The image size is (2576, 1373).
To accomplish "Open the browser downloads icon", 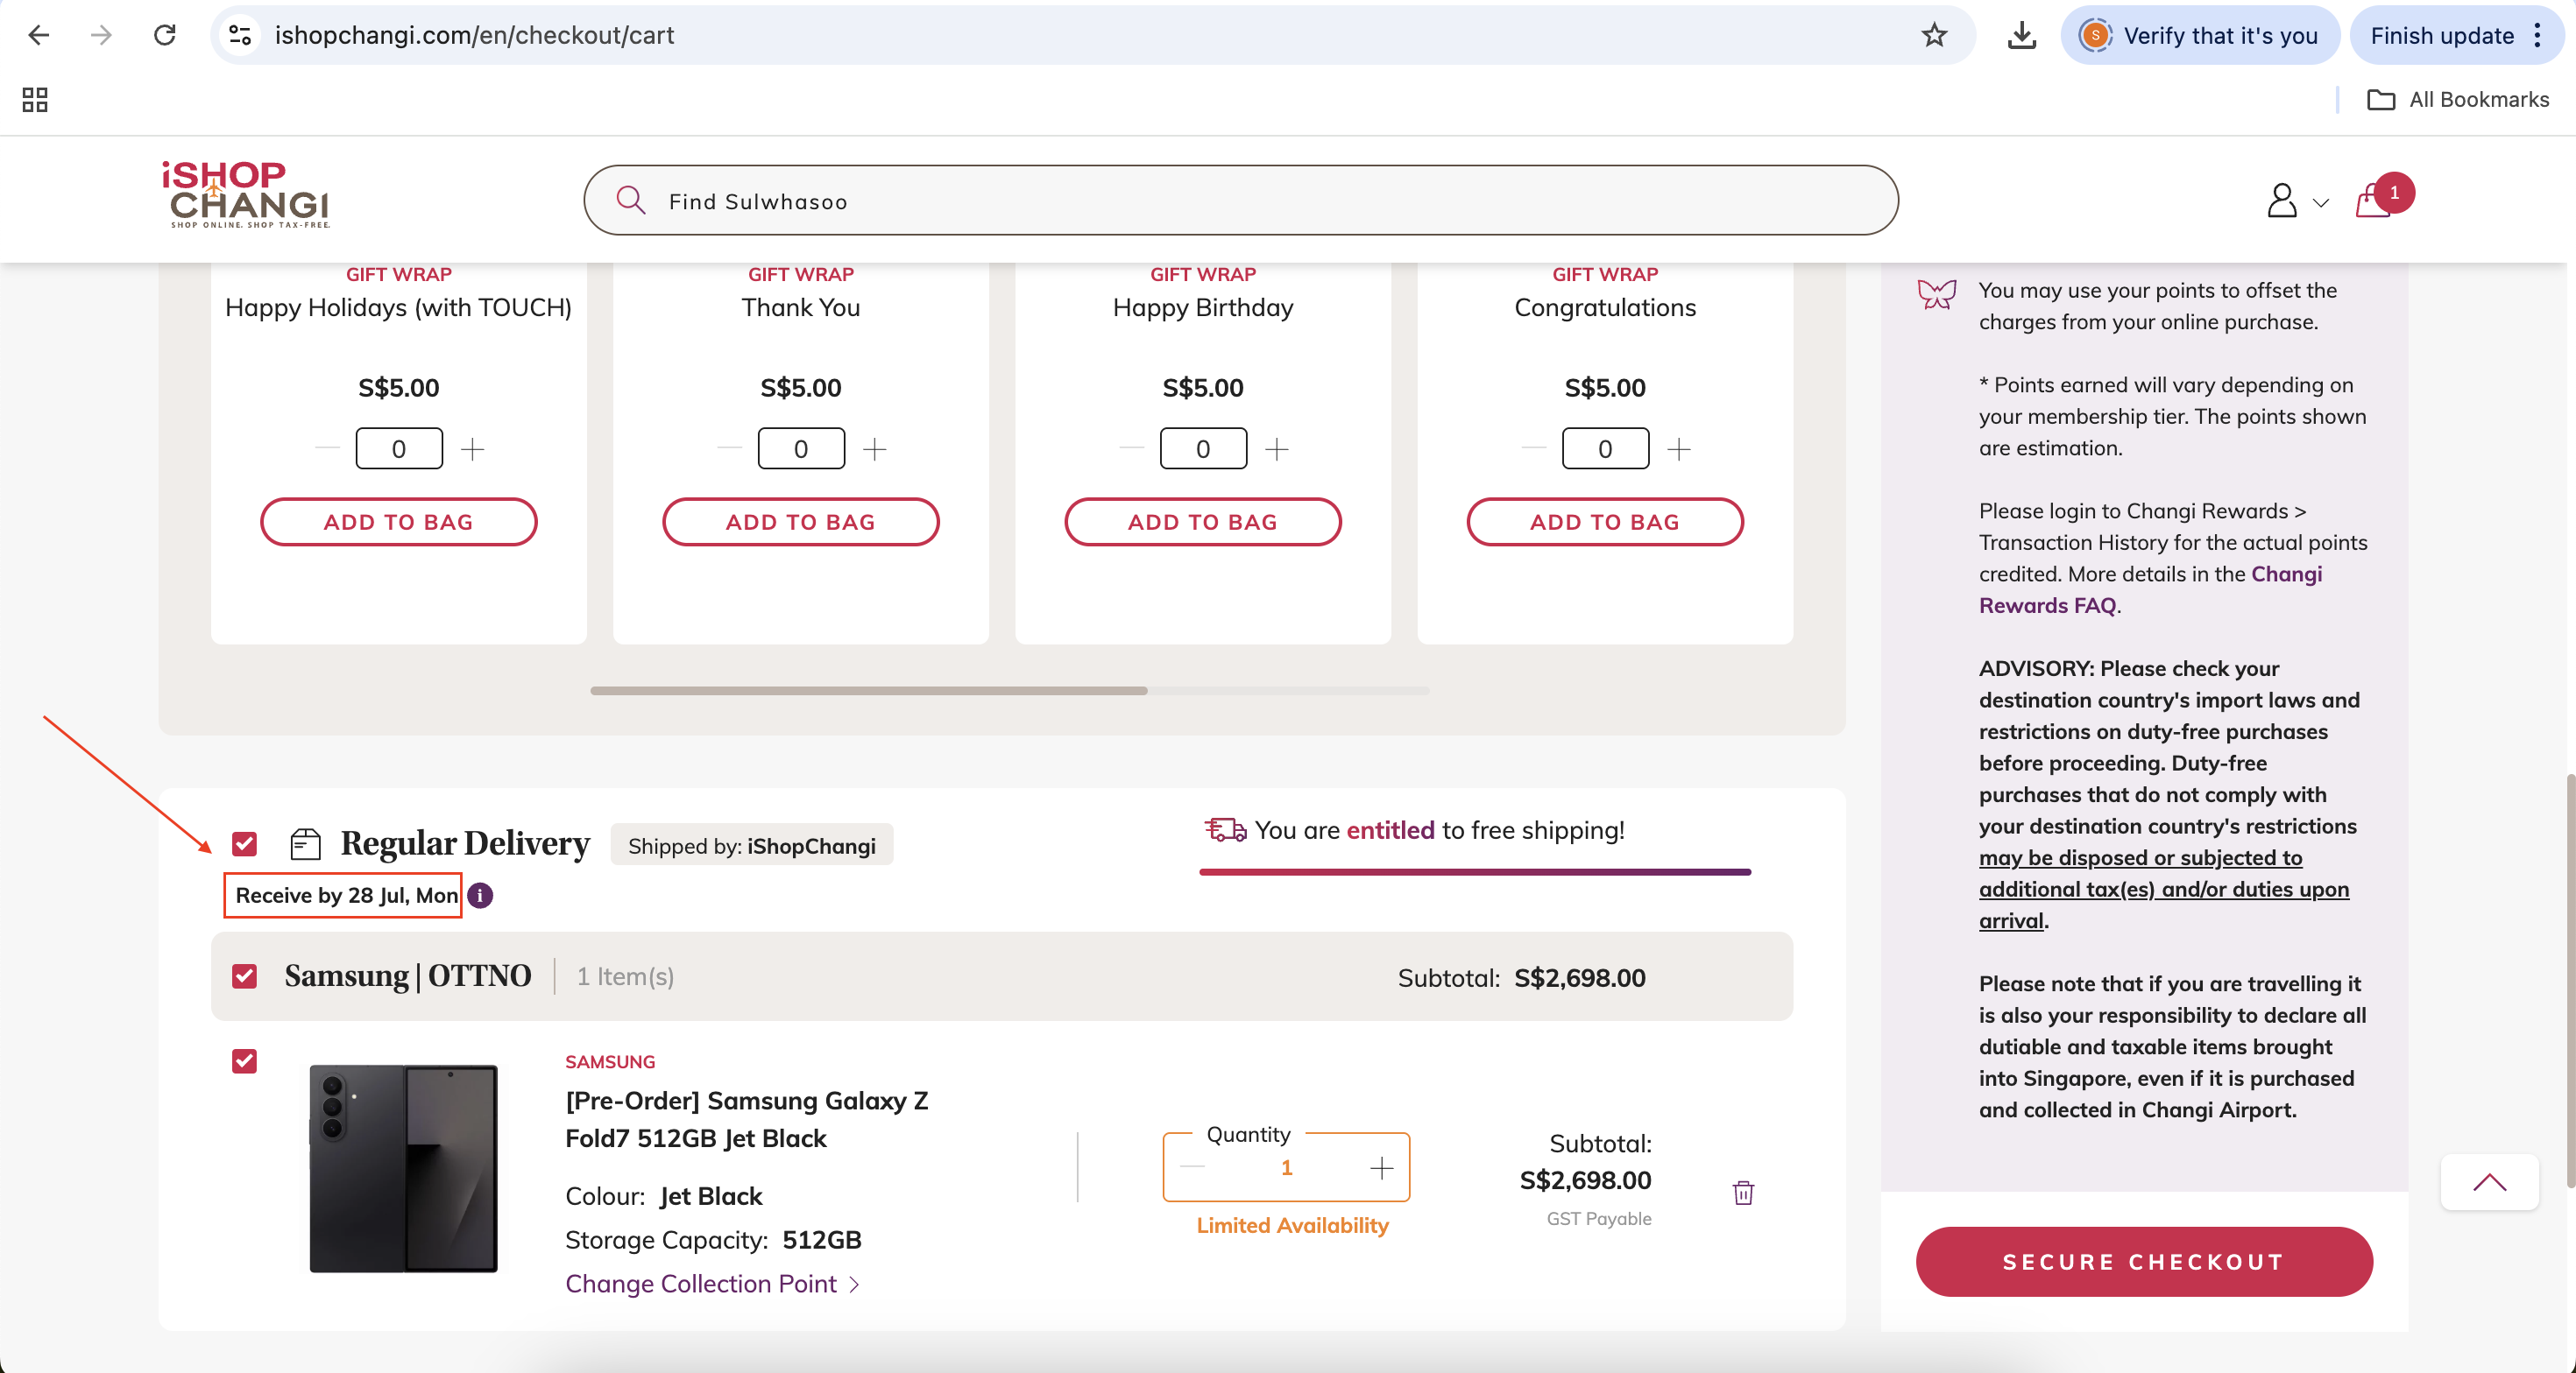I will click(x=2021, y=36).
